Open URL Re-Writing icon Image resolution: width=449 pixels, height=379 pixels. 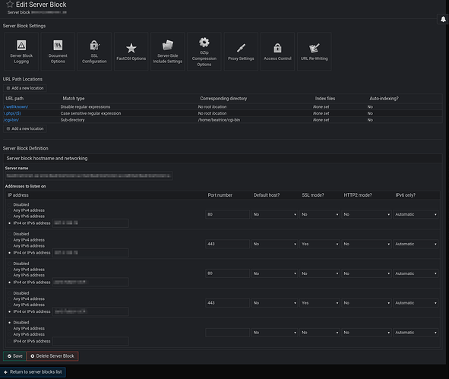tap(314, 52)
